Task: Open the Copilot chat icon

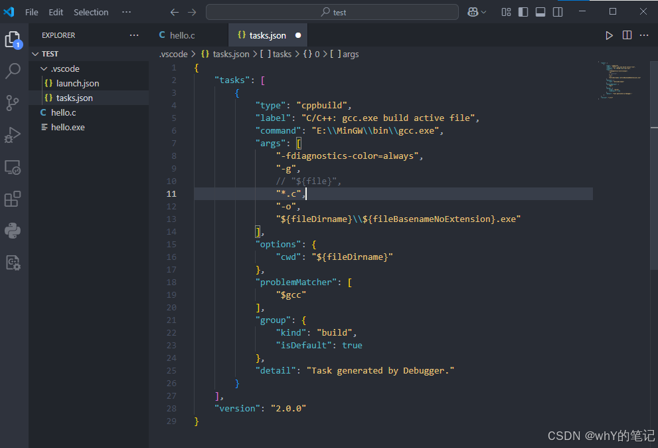Action: point(473,12)
